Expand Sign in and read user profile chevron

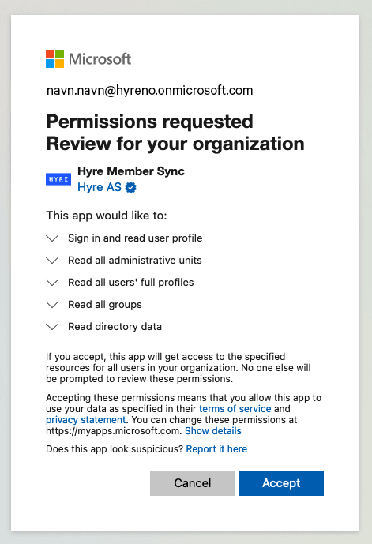[x=52, y=238]
